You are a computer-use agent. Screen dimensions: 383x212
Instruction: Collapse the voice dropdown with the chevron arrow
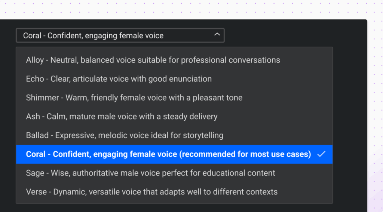tap(217, 35)
